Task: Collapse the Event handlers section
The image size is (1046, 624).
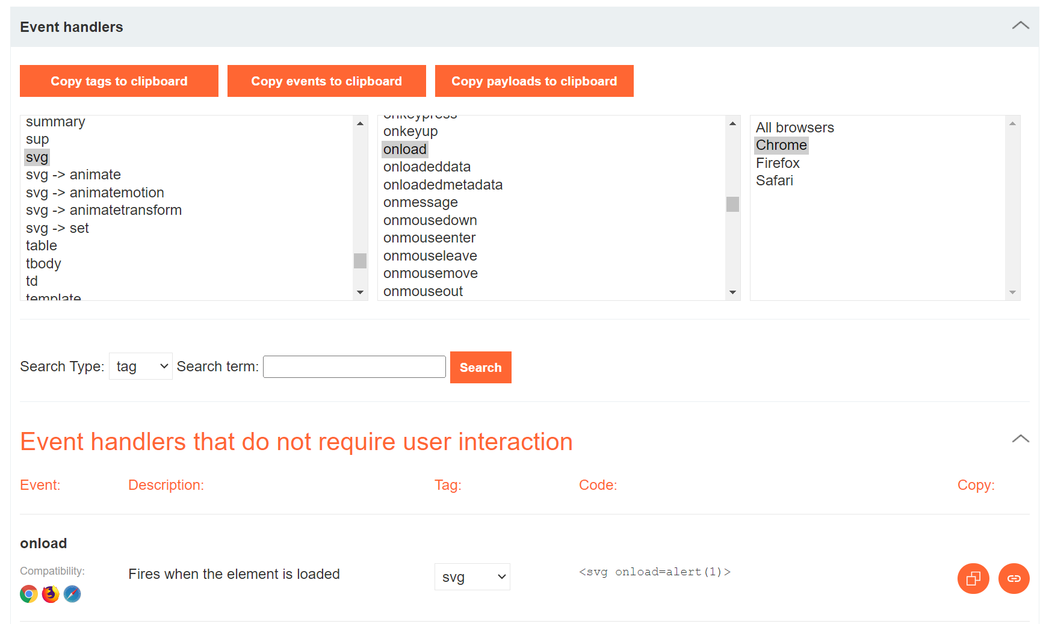Action: [x=1020, y=26]
